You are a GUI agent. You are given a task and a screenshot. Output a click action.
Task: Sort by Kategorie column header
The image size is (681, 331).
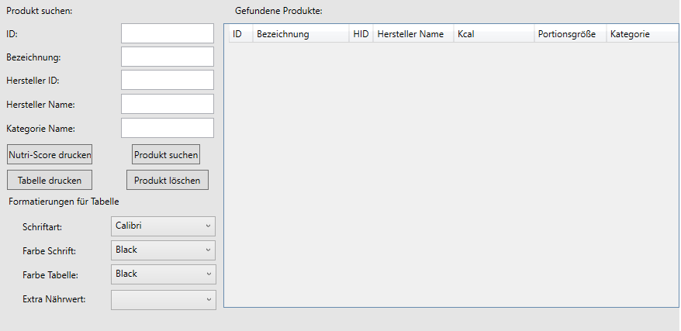pos(642,34)
